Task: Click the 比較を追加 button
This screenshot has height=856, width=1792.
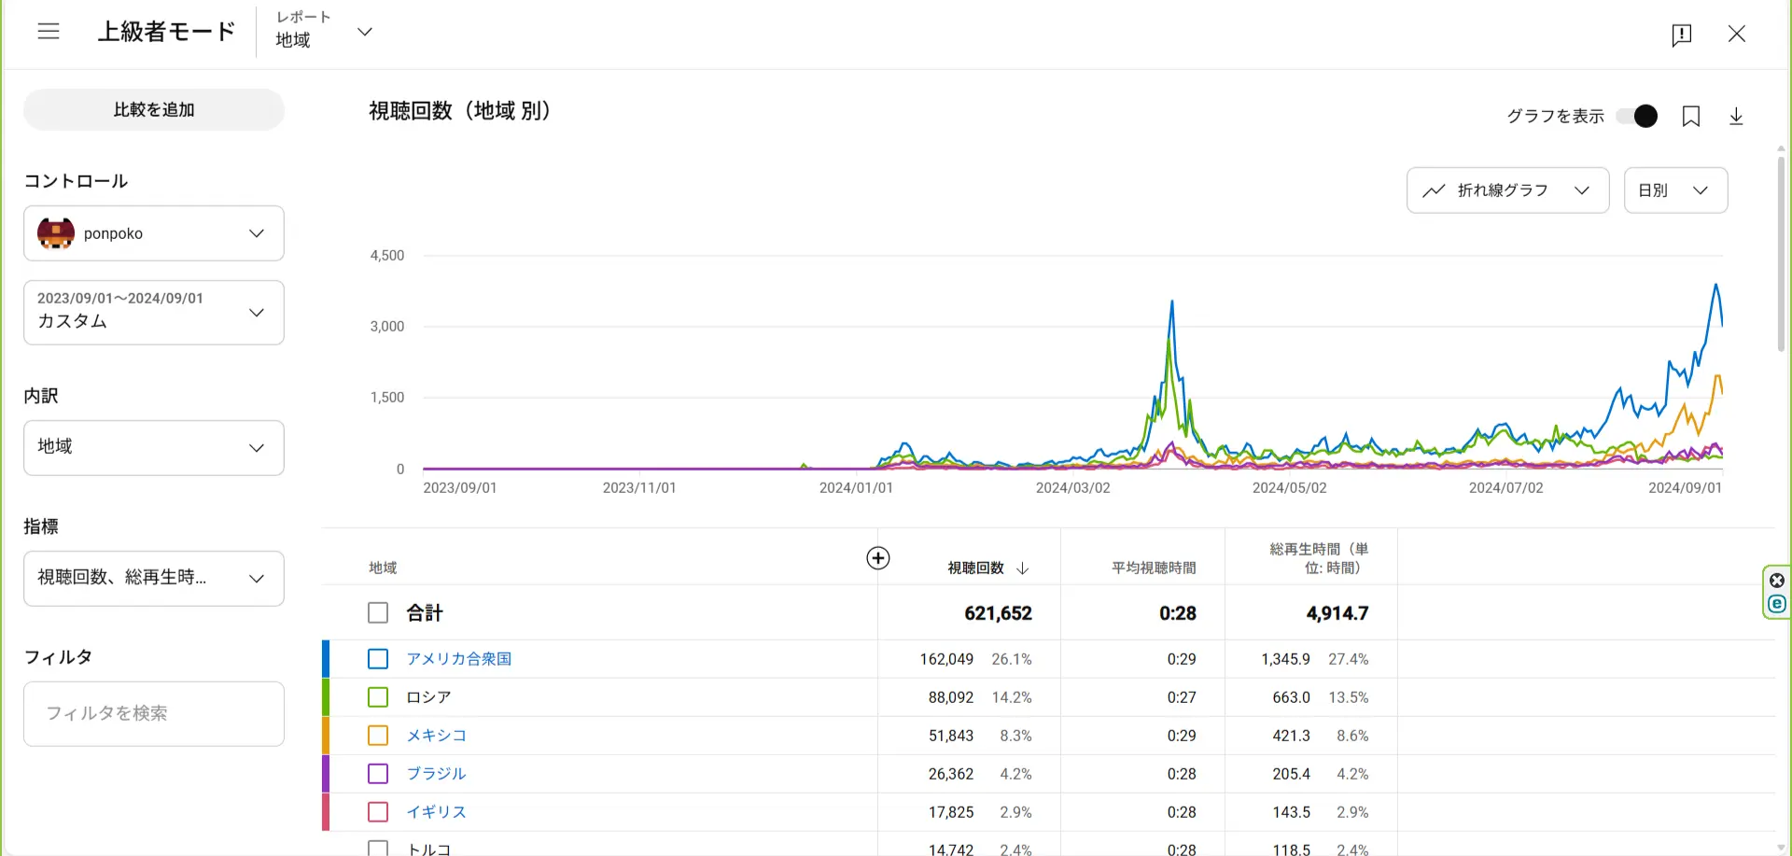Action: [154, 110]
